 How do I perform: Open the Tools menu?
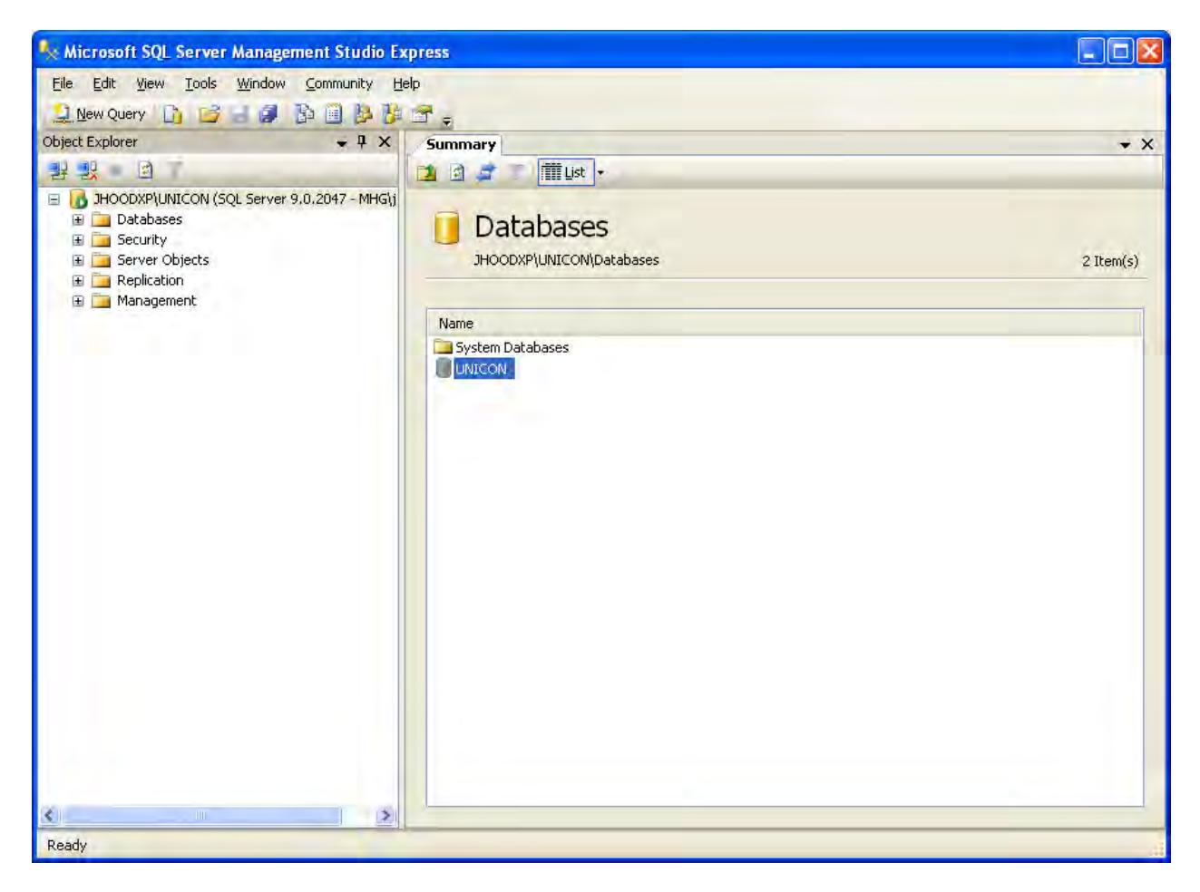click(200, 83)
